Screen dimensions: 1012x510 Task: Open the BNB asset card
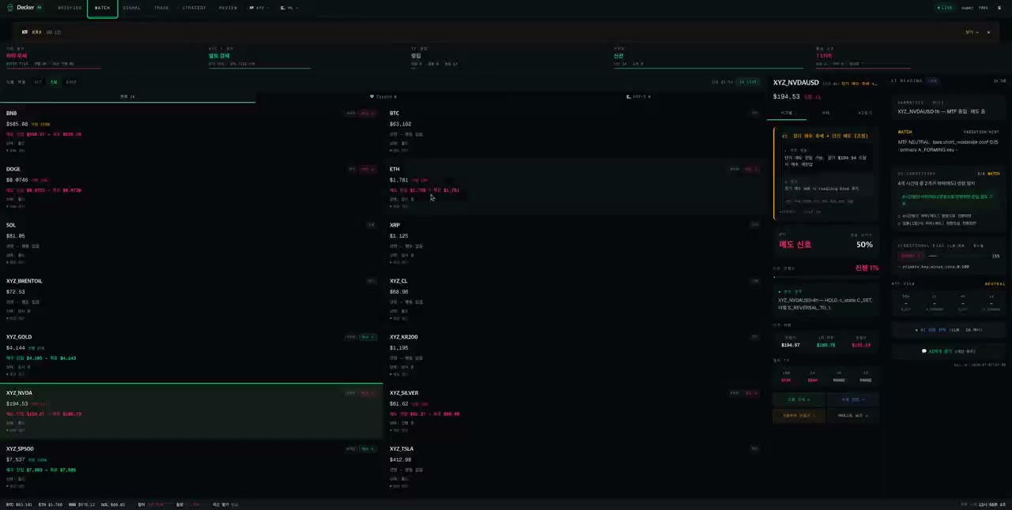[191, 131]
